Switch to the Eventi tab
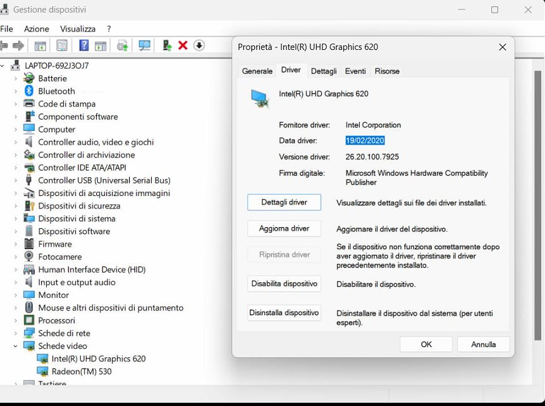This screenshot has height=406, width=545. (x=355, y=71)
